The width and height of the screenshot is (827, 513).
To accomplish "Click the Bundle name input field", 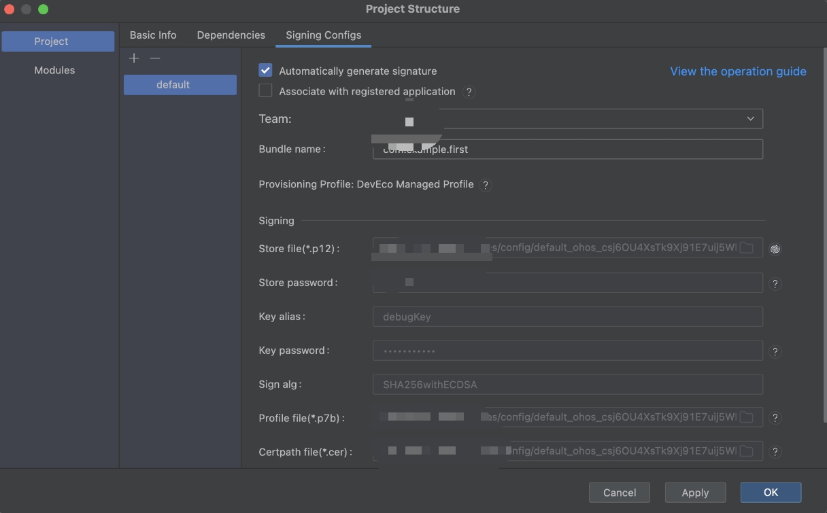I will [x=568, y=149].
